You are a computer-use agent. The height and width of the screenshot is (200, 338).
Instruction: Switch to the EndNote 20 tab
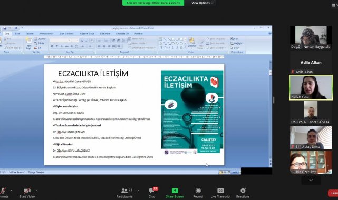click(122, 34)
